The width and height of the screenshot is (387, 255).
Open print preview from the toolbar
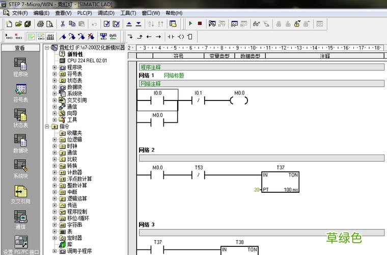tap(49, 24)
